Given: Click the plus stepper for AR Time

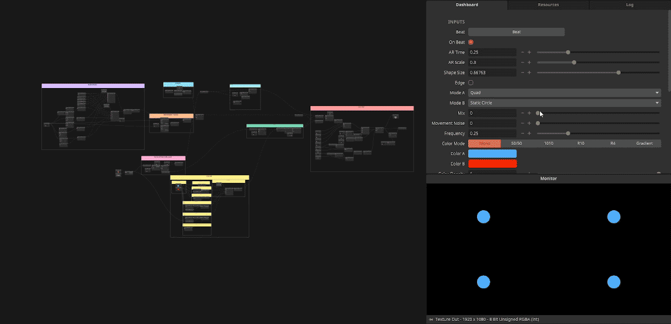Looking at the screenshot, I should [529, 52].
